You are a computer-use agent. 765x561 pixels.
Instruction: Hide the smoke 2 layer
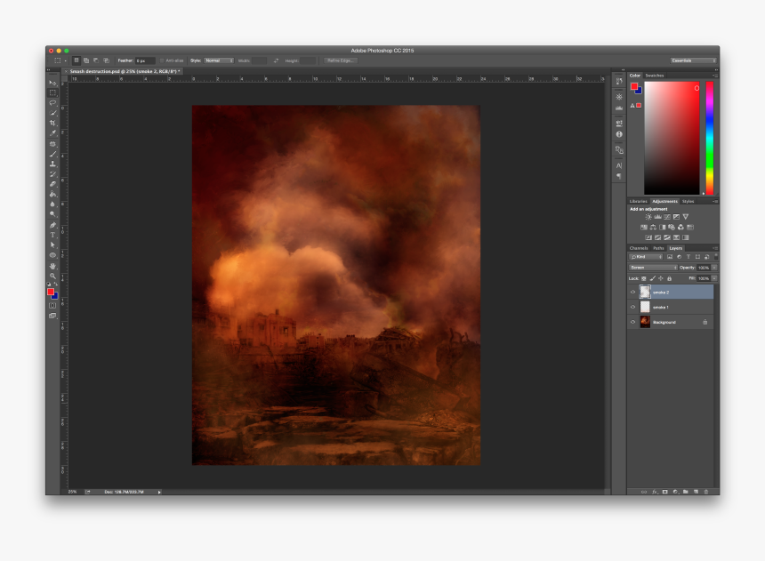(x=632, y=293)
